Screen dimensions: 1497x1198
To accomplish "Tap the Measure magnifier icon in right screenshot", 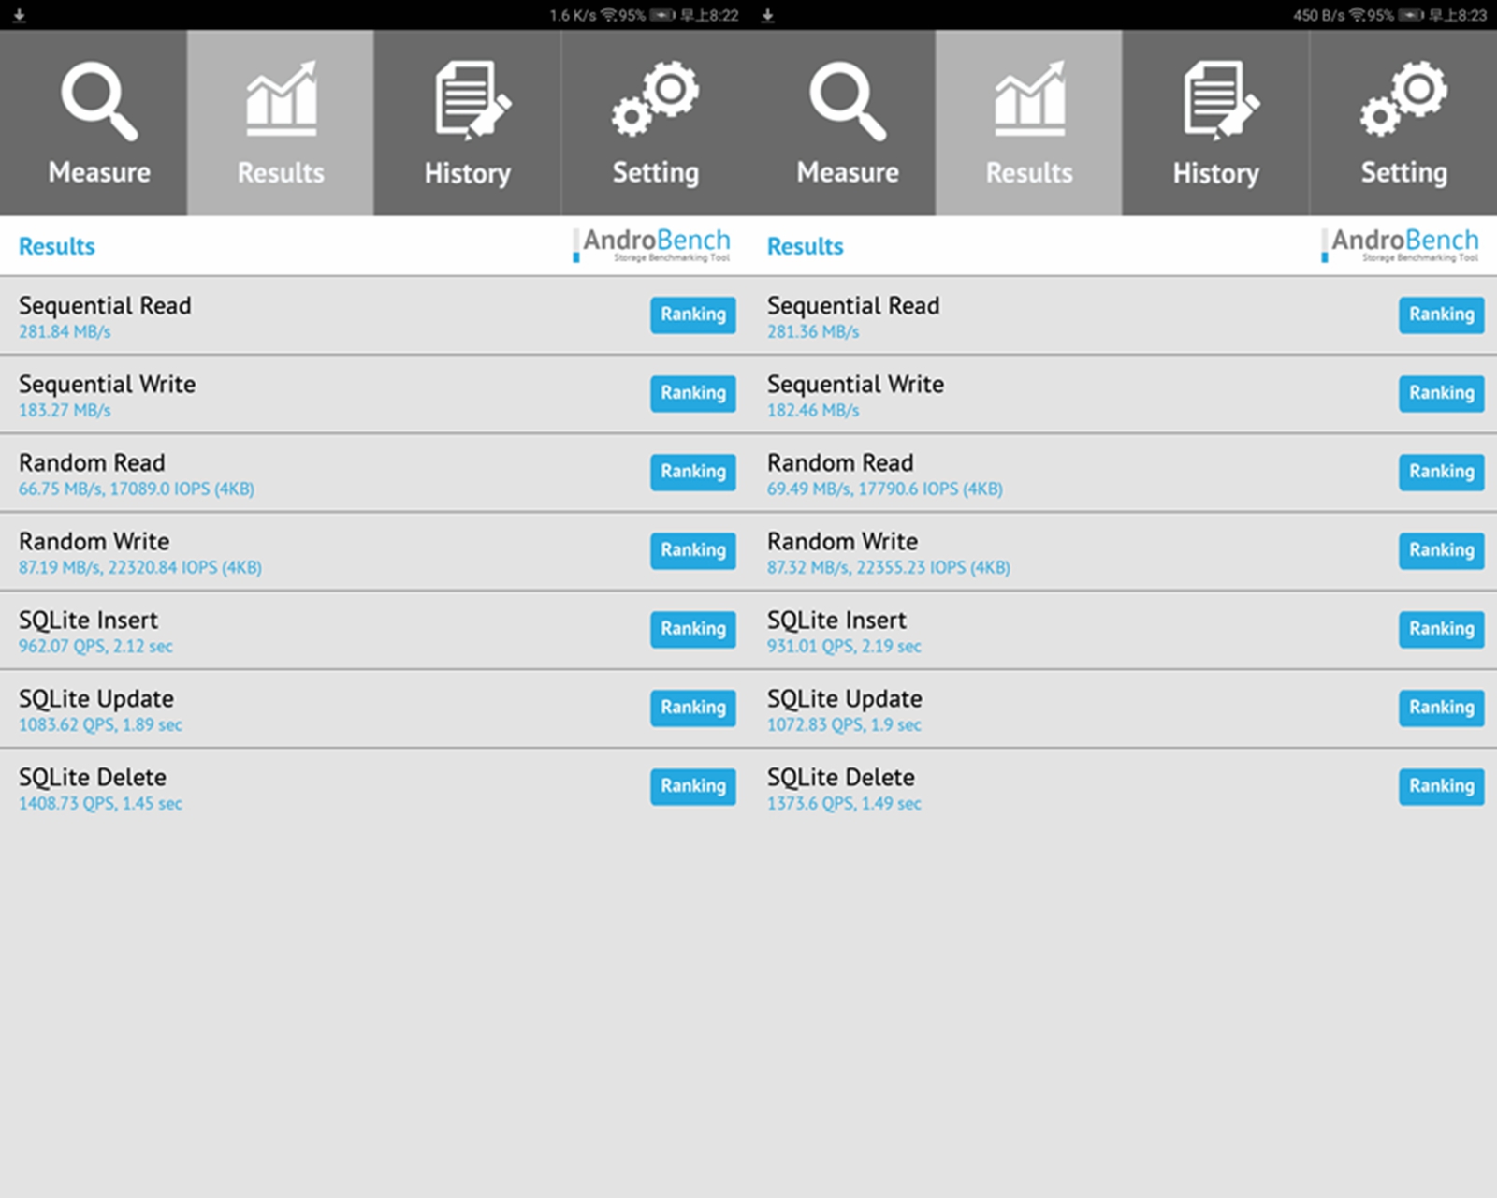I will pyautogui.click(x=848, y=101).
